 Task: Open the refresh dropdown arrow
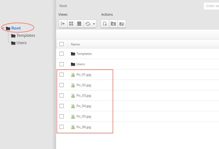pos(94,24)
